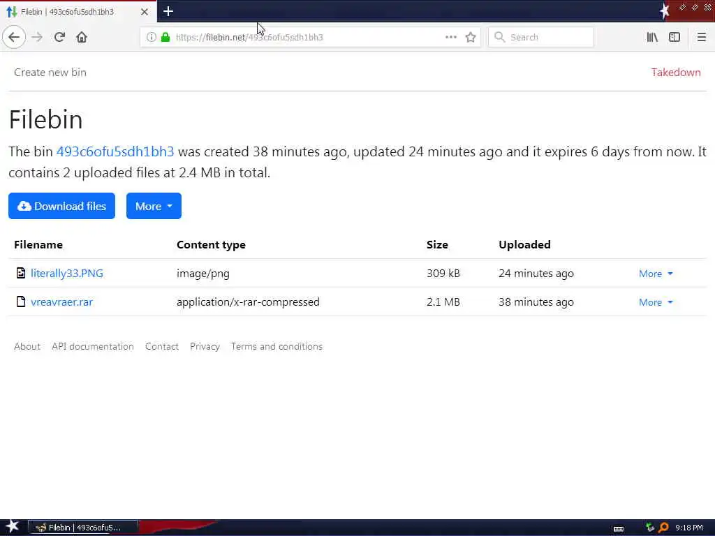Open API documentation footer link
Screen dimensions: 715x536
pos(93,346)
